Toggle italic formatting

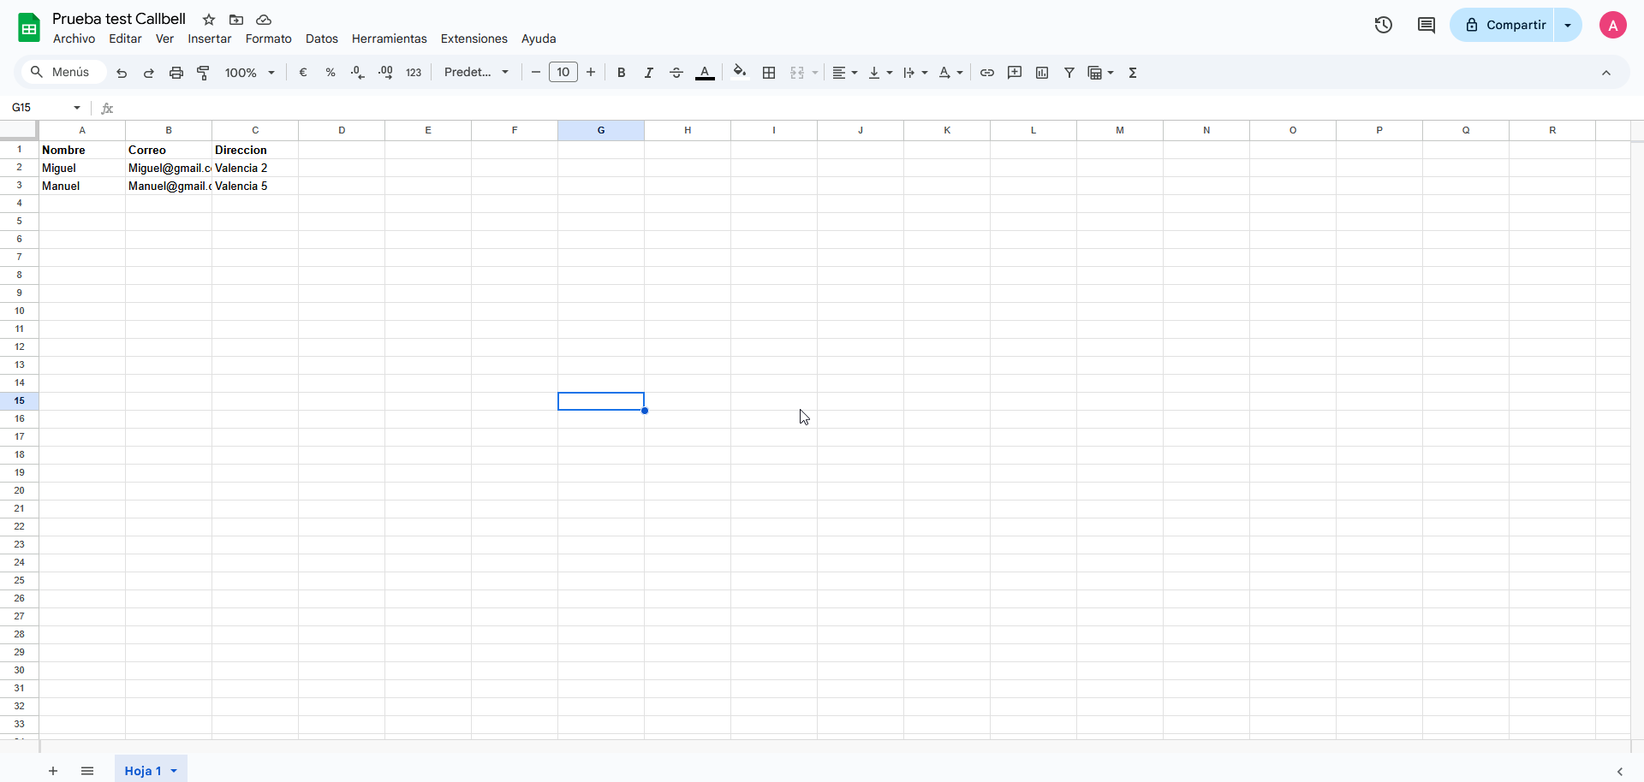(649, 73)
